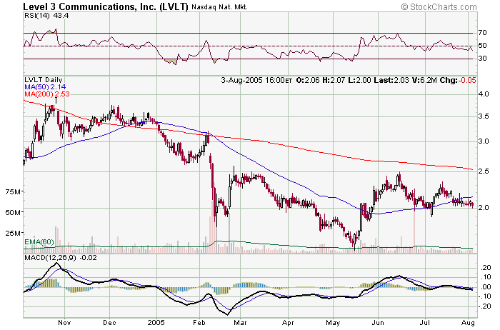Click the May label on the time axis

tap(334, 323)
